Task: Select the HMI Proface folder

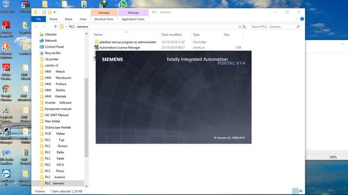Action: 55,84
